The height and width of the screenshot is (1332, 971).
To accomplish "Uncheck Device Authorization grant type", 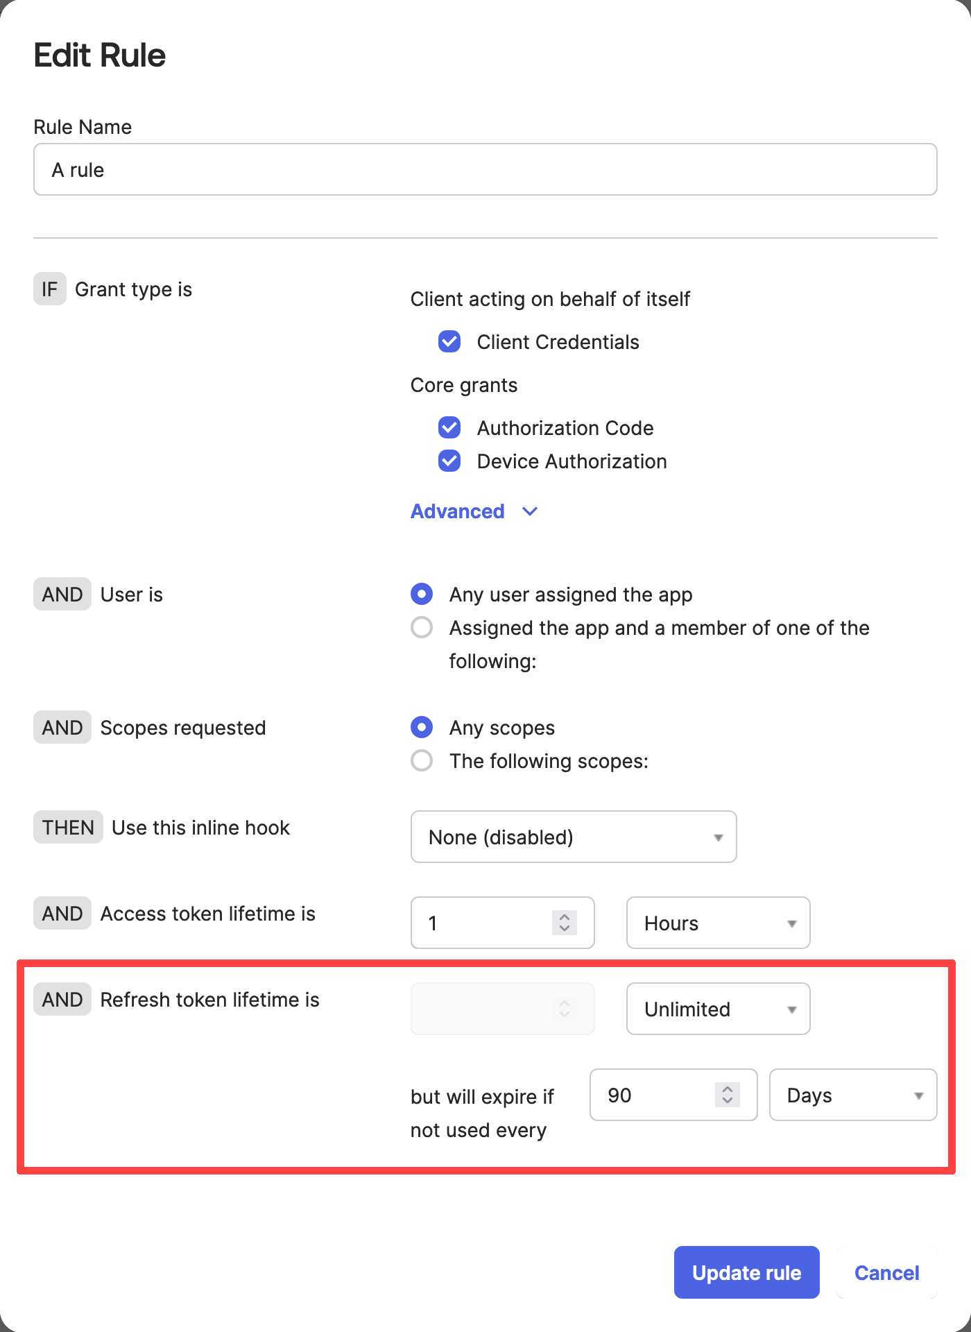I will [x=449, y=461].
